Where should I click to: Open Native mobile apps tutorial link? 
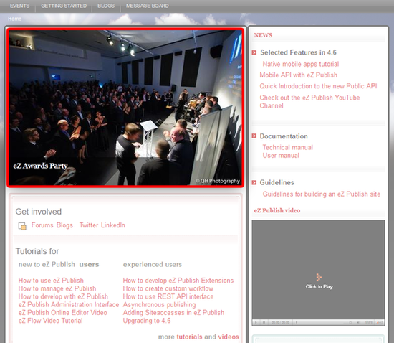[301, 64]
